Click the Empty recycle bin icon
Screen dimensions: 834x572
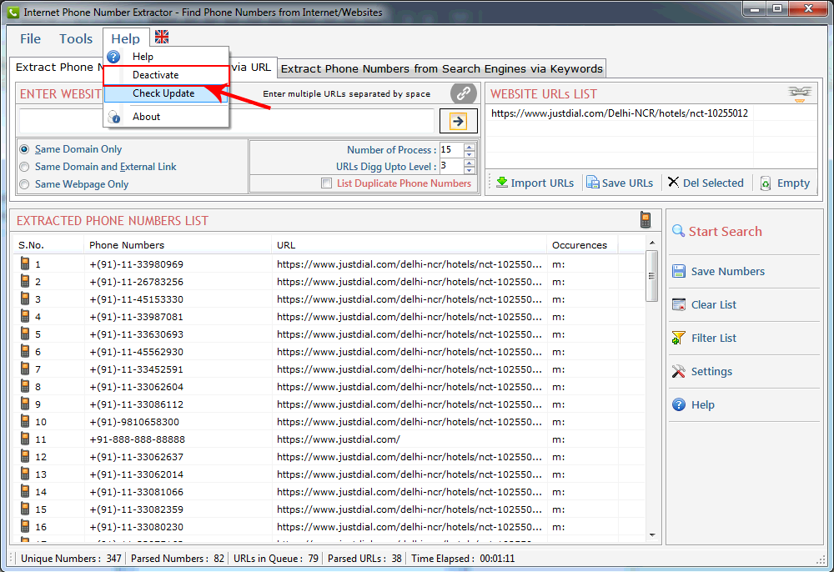click(766, 183)
